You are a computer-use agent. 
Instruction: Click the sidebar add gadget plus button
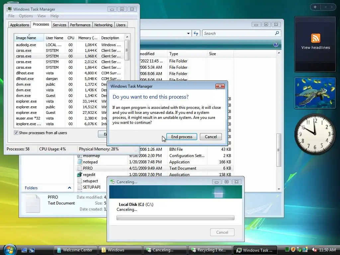(315, 7)
